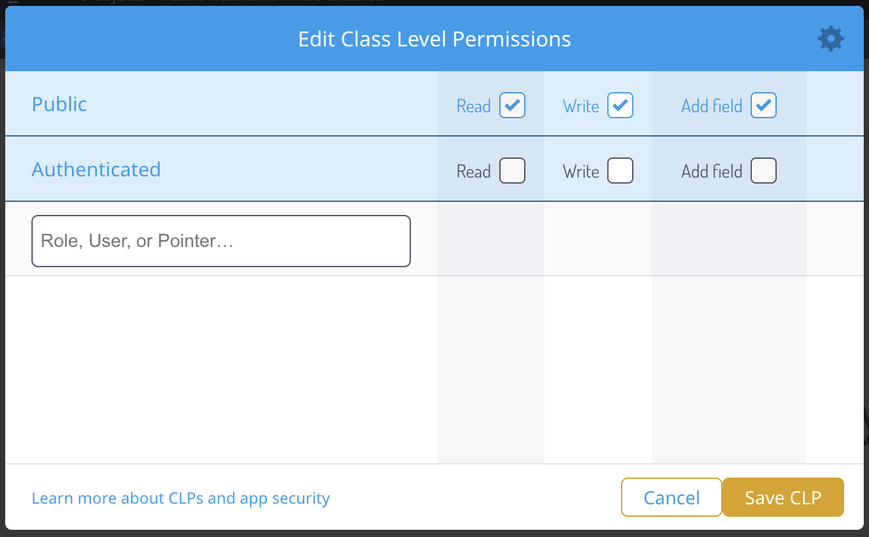Select the Public row label
This screenshot has width=869, height=537.
point(60,105)
